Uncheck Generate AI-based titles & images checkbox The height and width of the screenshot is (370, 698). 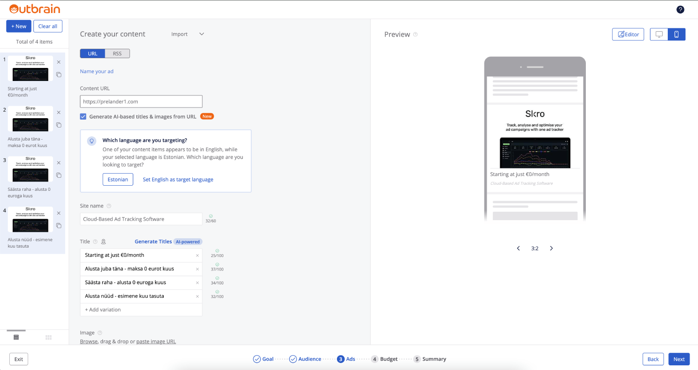83,116
